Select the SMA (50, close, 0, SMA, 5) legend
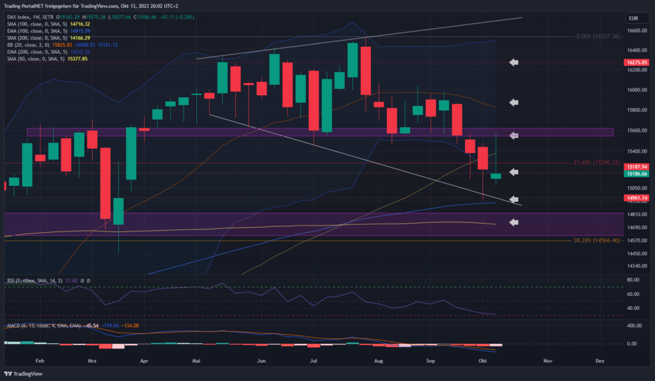This screenshot has height=381, width=655. point(33,58)
